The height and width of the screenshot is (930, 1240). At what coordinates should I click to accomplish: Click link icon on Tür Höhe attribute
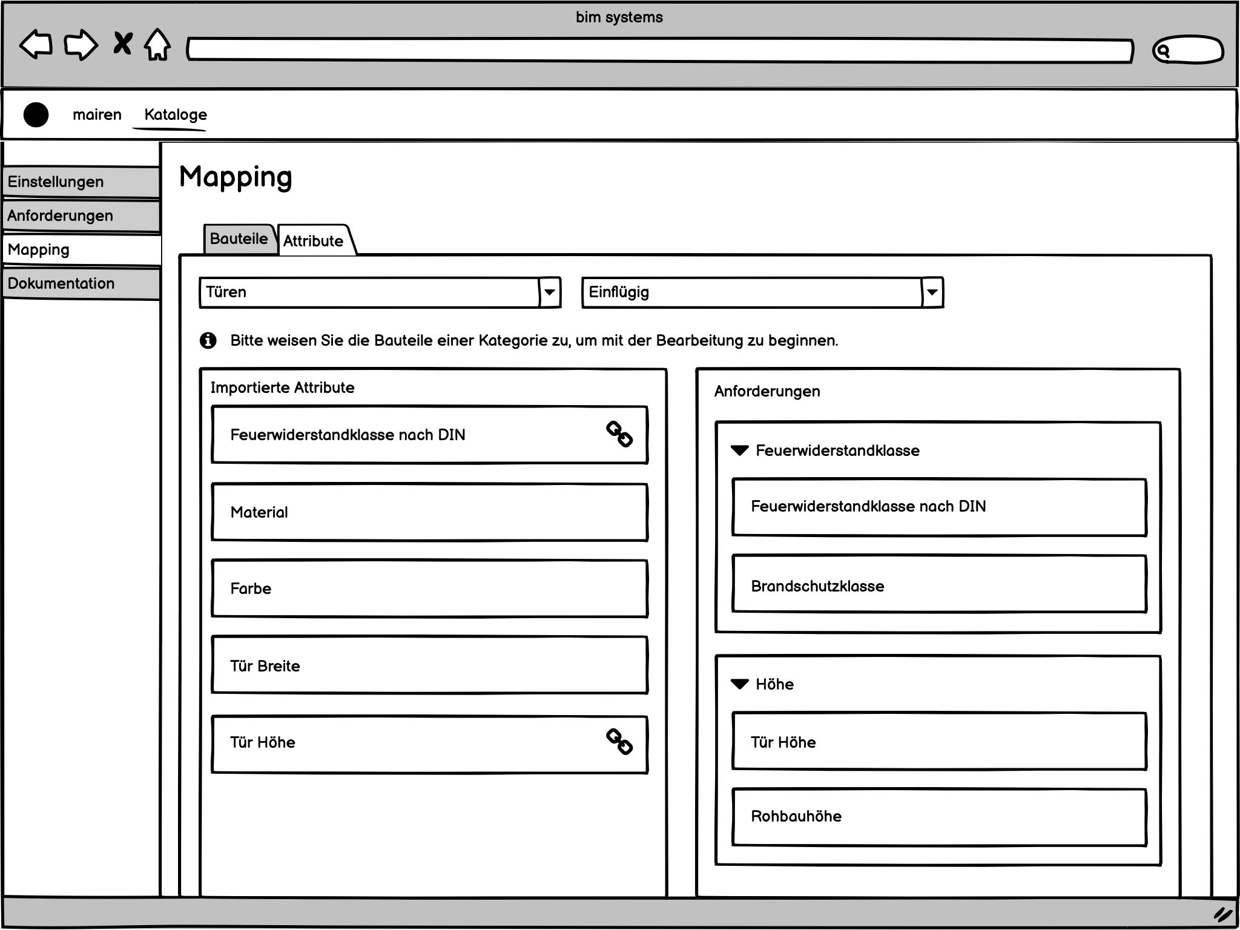(619, 742)
